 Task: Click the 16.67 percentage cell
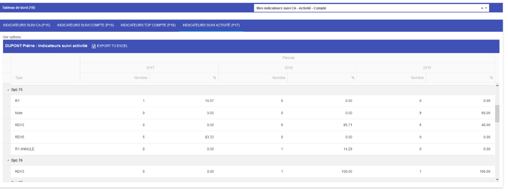pyautogui.click(x=209, y=101)
